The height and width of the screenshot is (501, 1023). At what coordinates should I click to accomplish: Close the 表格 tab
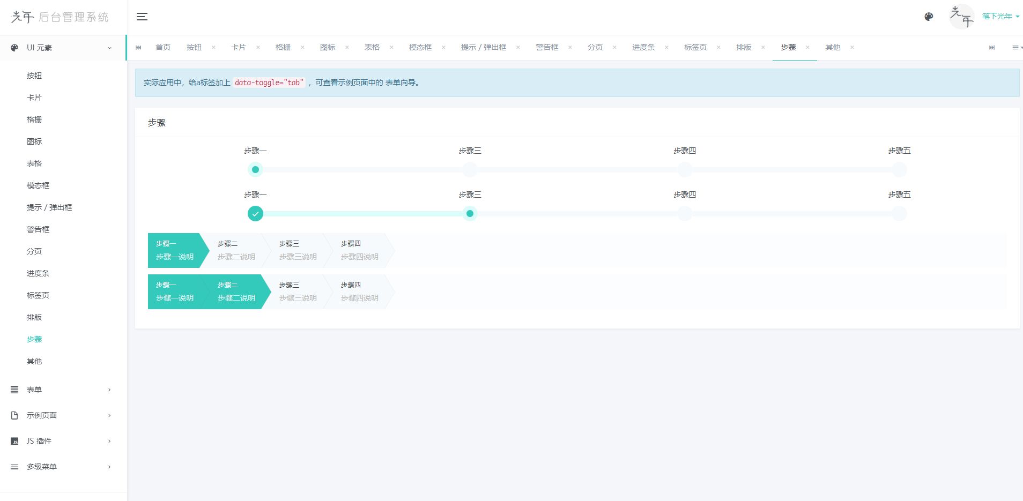click(x=391, y=47)
